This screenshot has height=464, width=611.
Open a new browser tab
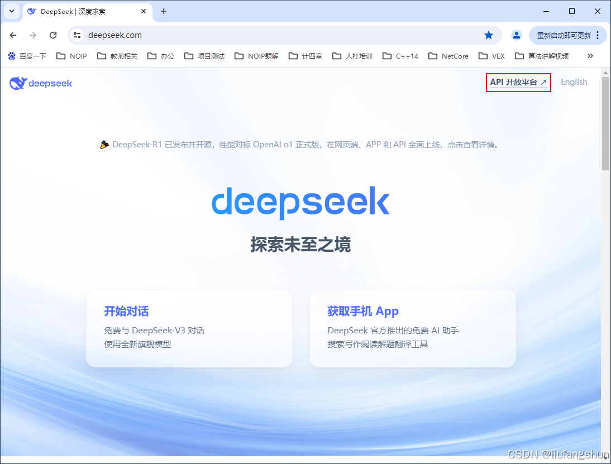click(x=164, y=11)
